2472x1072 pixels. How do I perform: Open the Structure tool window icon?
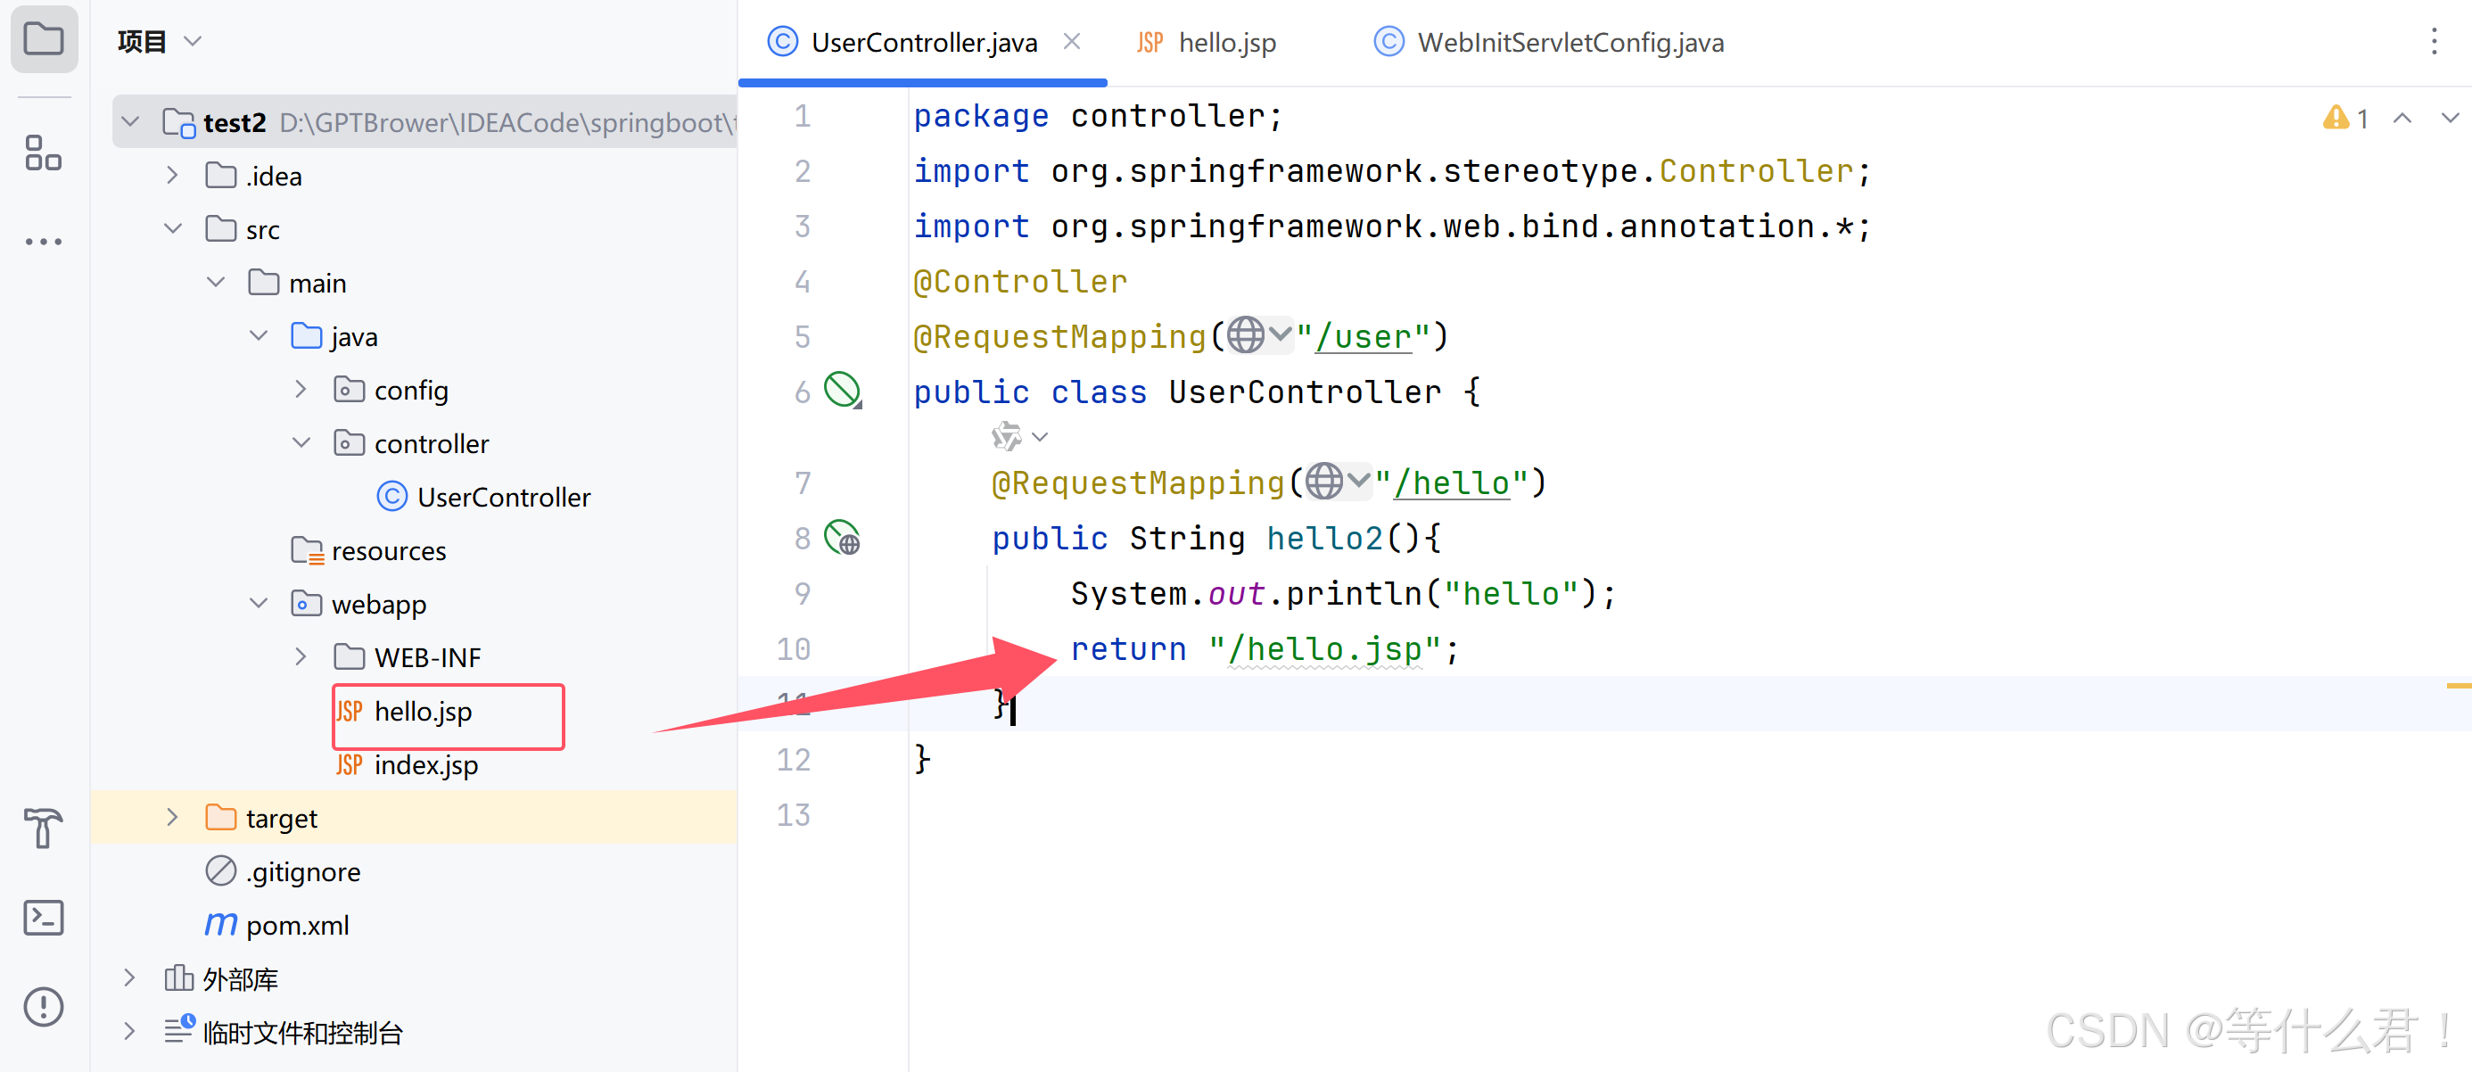click(x=43, y=153)
